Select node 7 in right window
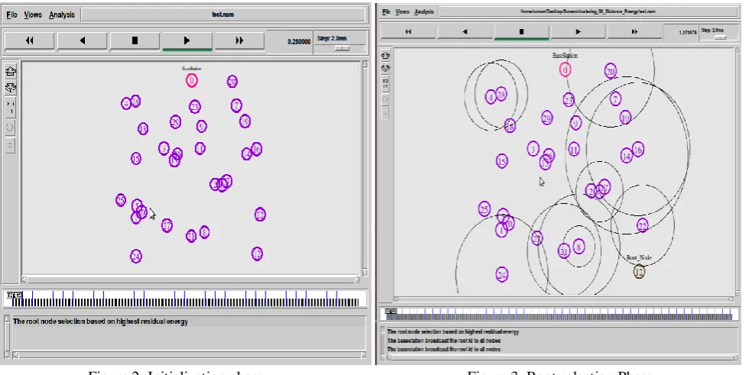This screenshot has height=375, width=749. click(x=616, y=99)
